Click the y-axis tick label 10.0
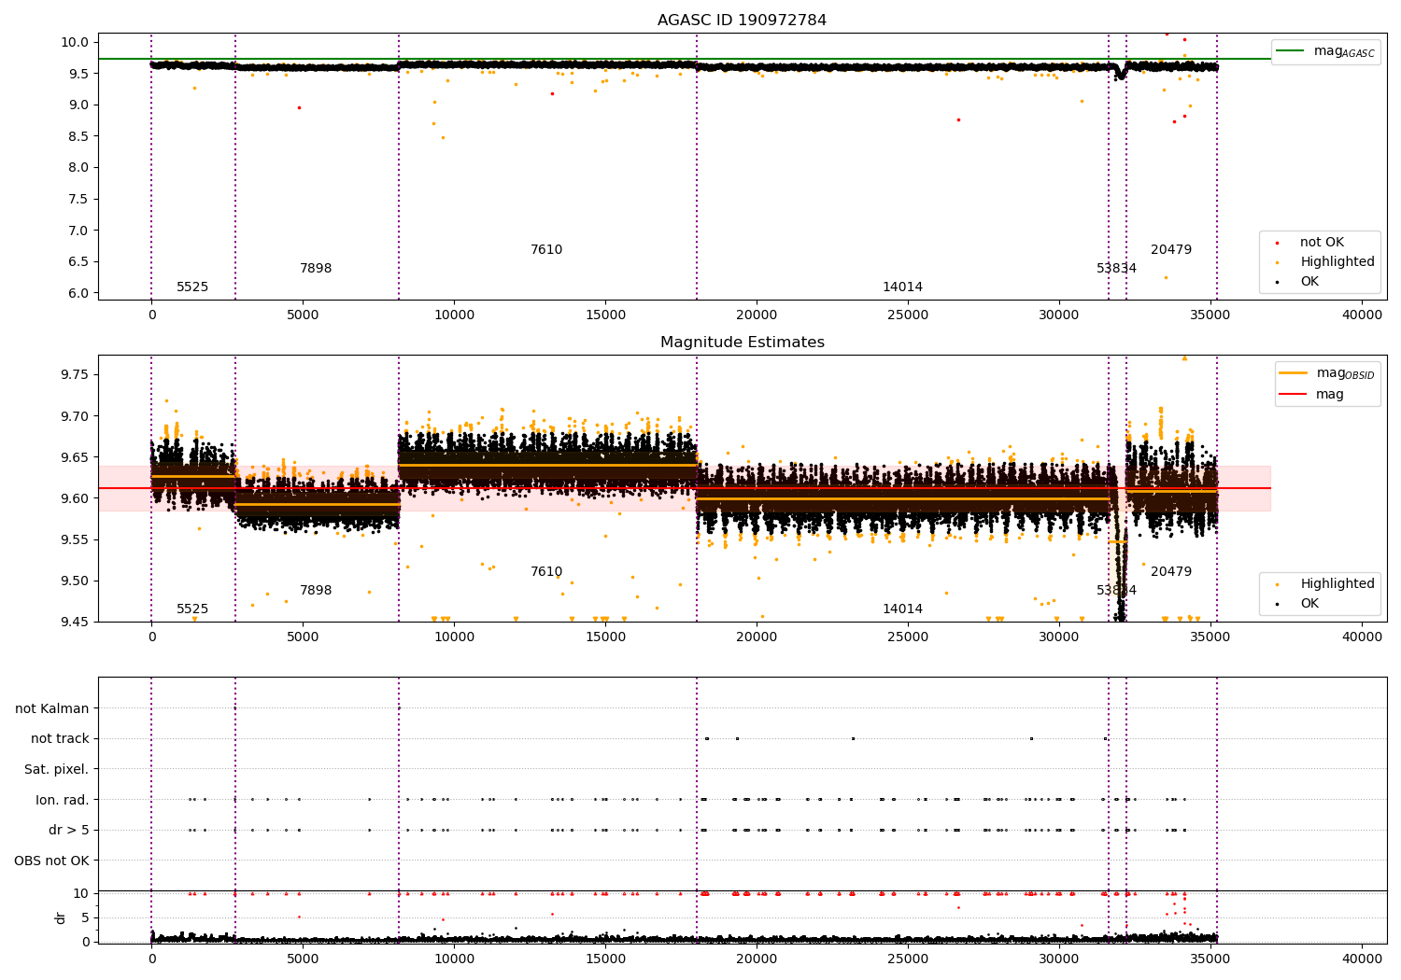 75,42
